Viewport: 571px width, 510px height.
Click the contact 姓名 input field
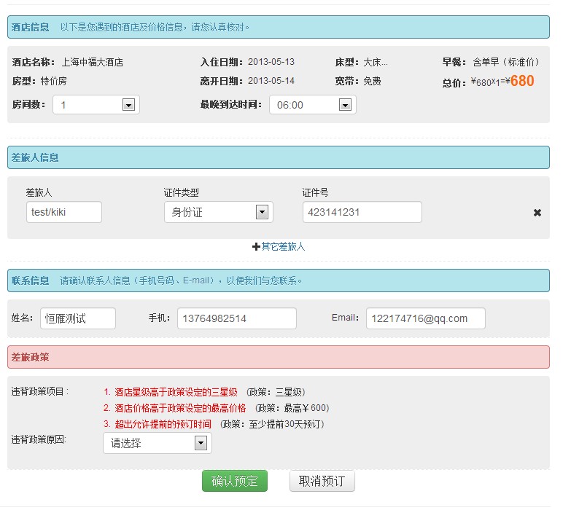tap(77, 318)
